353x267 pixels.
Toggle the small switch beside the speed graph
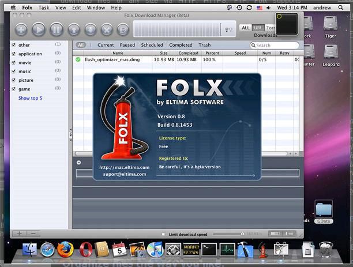point(229,29)
